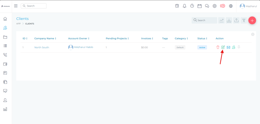The image size is (260, 124).
Task: Delete North South client trash icon
Action: 218,47
